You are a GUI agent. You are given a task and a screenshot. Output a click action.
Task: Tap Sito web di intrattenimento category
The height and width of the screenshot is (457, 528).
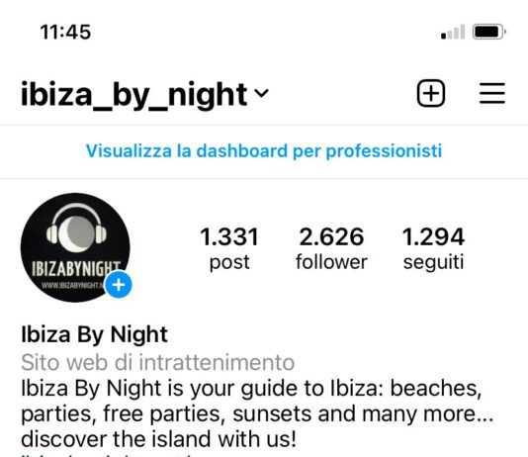tap(158, 362)
